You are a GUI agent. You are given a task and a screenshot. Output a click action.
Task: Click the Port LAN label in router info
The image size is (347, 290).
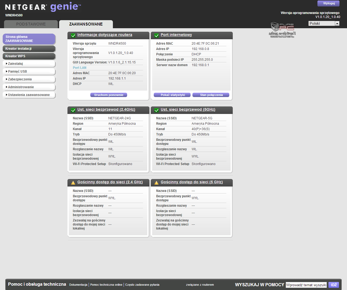(80, 68)
